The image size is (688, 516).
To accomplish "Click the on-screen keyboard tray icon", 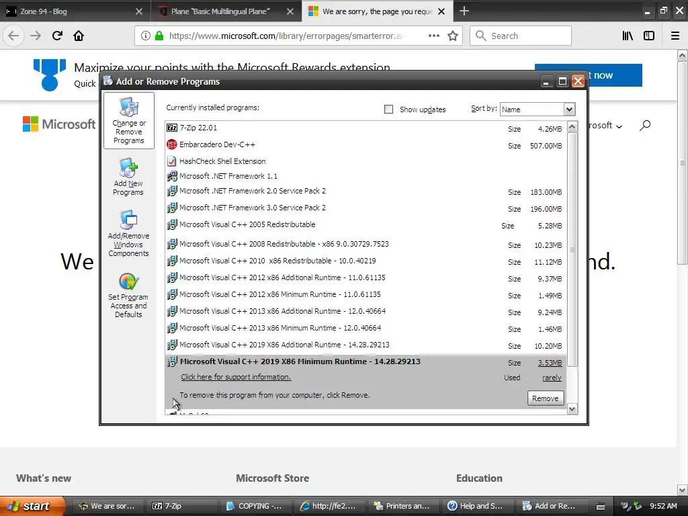I will coord(601,507).
